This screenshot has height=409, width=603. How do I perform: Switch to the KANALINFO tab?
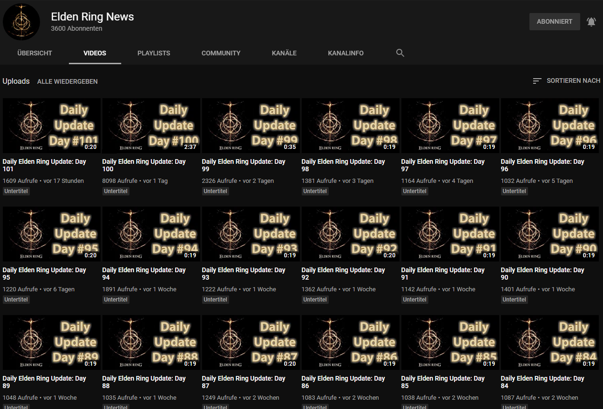[346, 53]
